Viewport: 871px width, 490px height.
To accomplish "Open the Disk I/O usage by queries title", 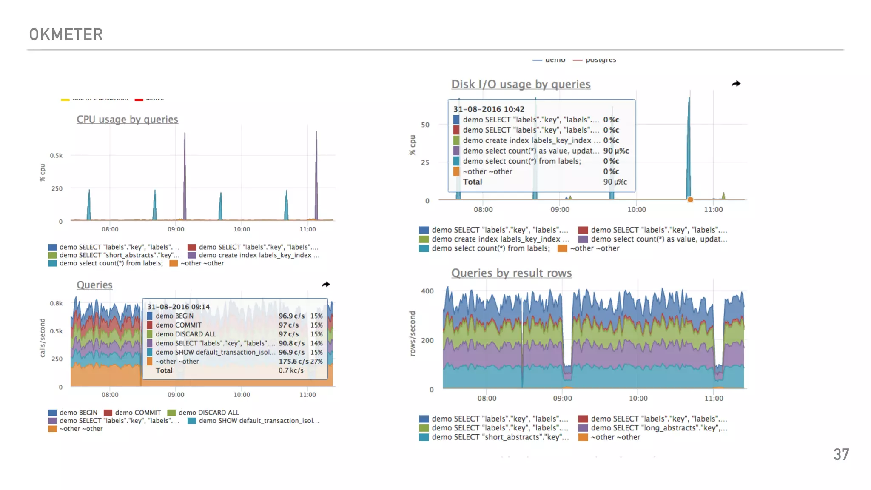I will tap(521, 84).
